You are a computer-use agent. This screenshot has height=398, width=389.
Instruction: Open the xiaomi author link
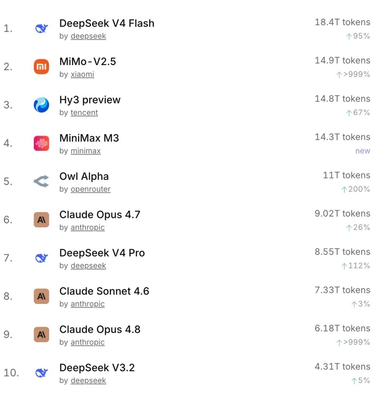(82, 74)
